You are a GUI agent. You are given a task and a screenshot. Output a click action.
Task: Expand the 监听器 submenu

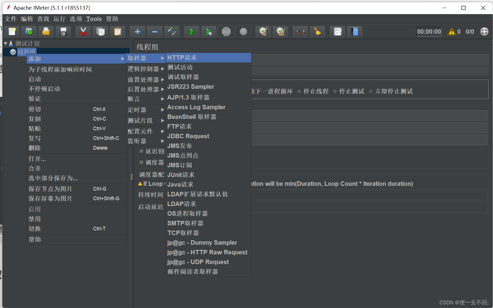[146, 141]
